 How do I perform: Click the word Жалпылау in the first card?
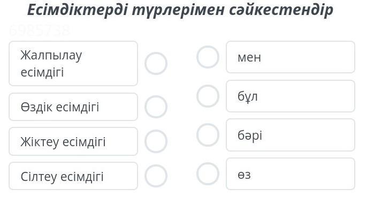click(51, 55)
